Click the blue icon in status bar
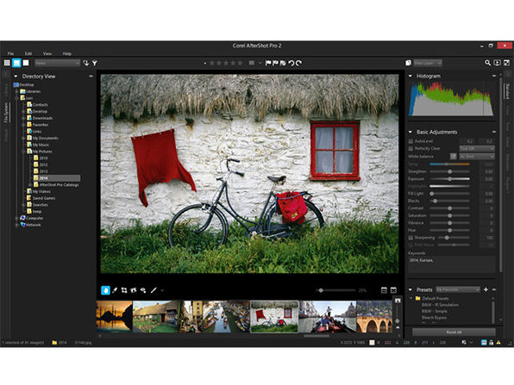 point(484,343)
